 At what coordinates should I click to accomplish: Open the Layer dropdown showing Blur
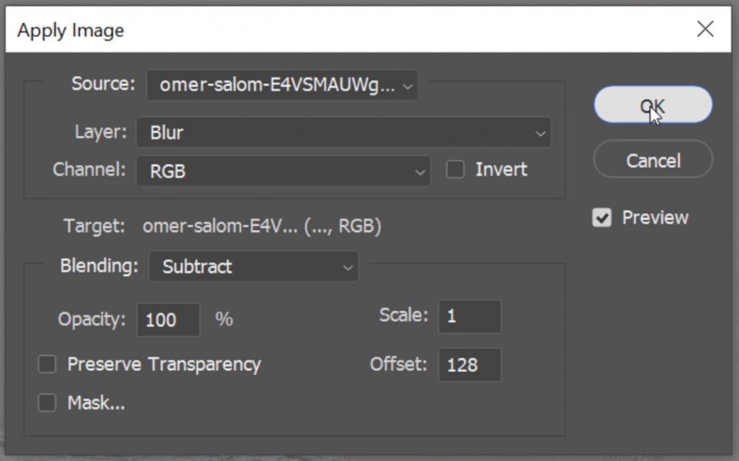pos(343,132)
